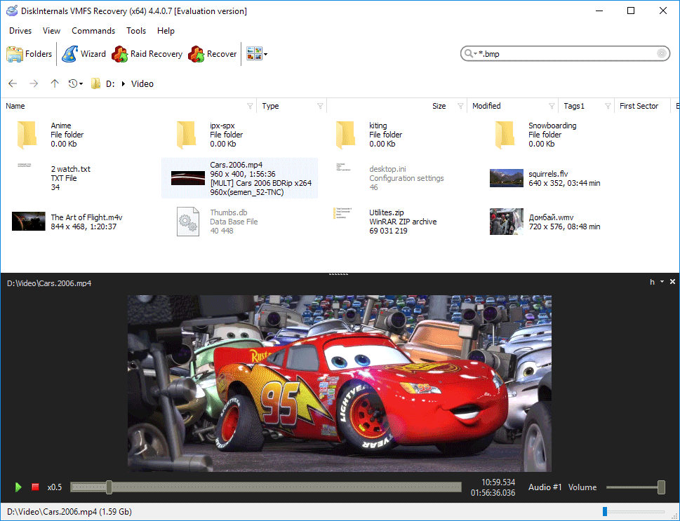Click the preview panel splitter grip
The width and height of the screenshot is (680, 521).
339,274
